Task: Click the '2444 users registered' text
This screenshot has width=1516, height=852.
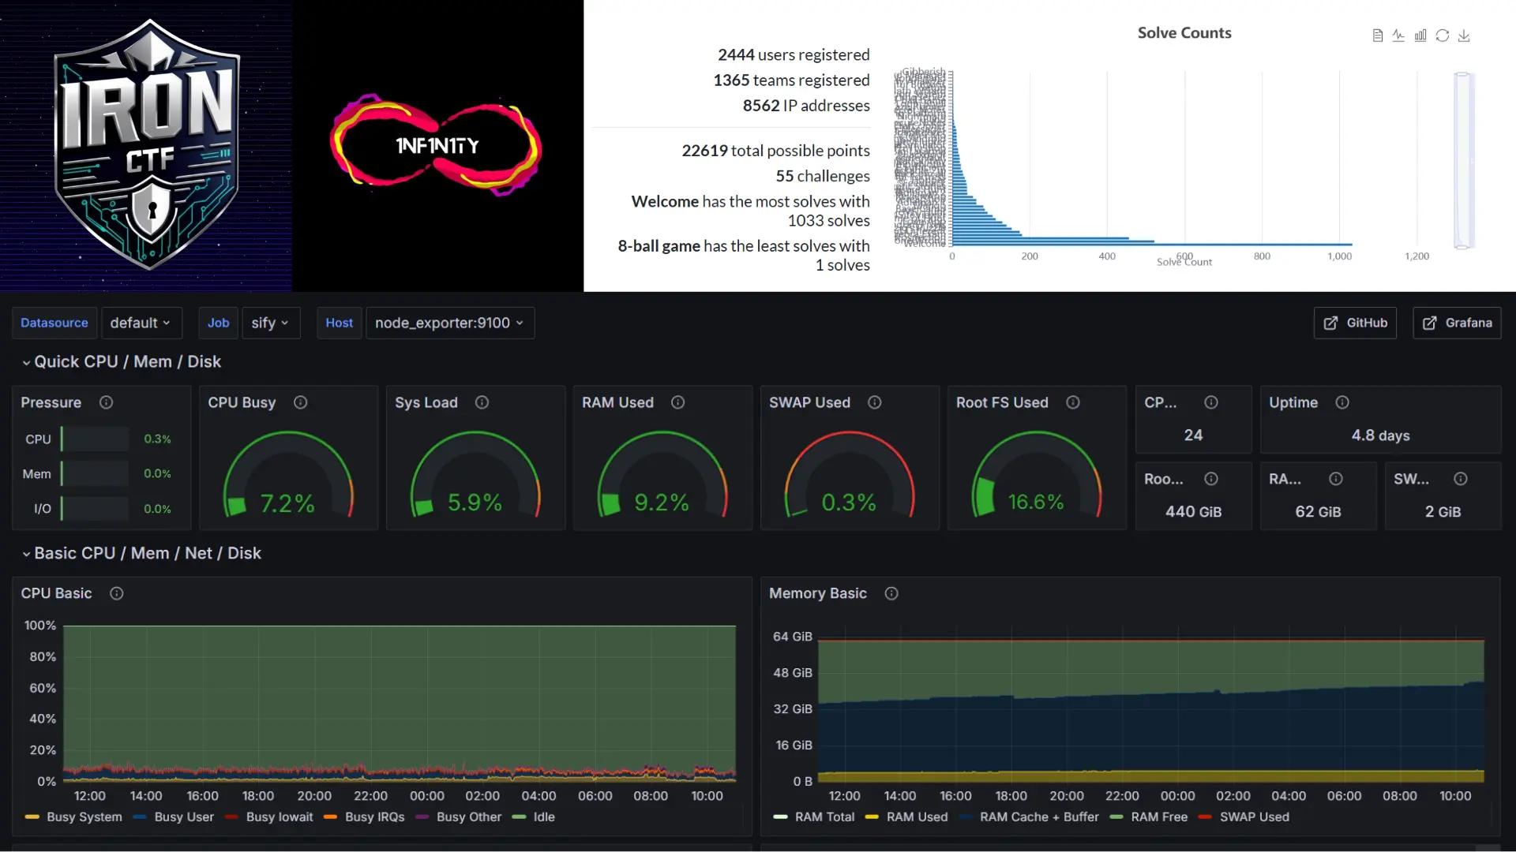Action: pos(794,54)
